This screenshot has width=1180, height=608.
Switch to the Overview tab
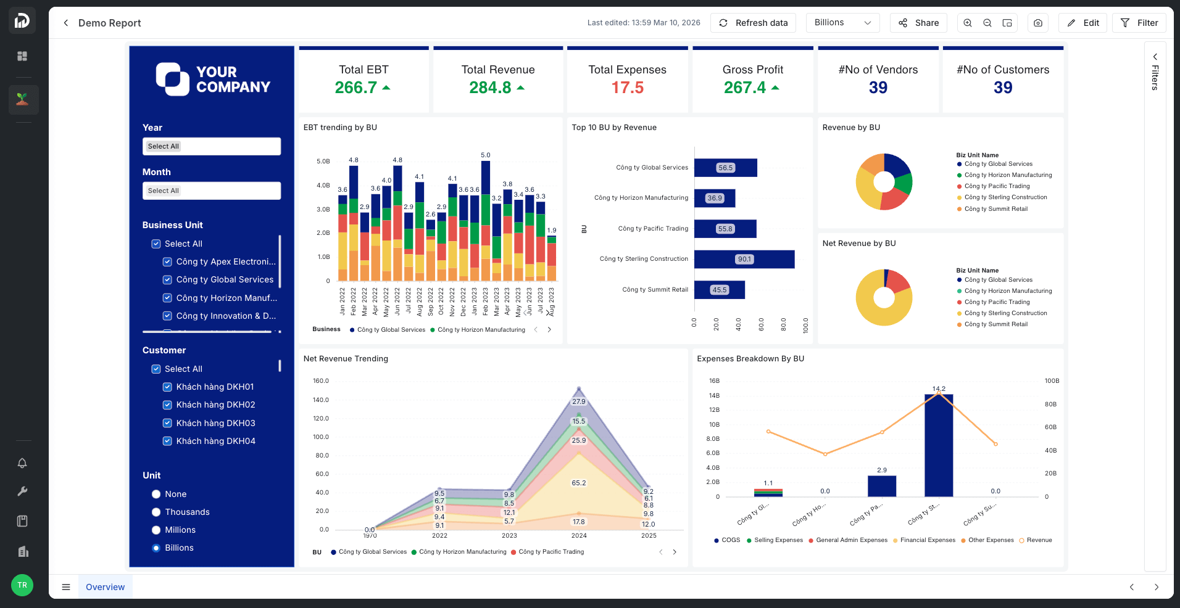coord(105,587)
